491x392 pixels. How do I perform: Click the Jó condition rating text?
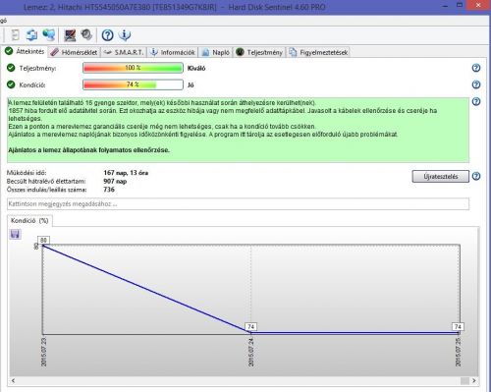(191, 85)
